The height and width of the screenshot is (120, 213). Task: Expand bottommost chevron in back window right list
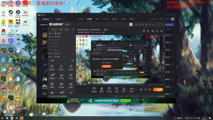click(x=172, y=94)
